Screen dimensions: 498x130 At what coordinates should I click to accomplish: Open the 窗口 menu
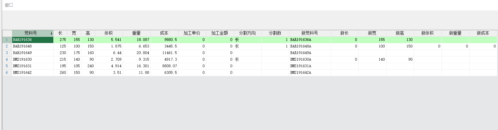[x=9, y=5]
